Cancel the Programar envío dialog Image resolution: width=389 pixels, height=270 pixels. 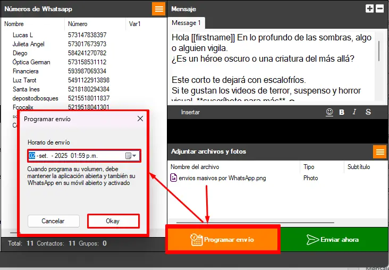(53, 221)
